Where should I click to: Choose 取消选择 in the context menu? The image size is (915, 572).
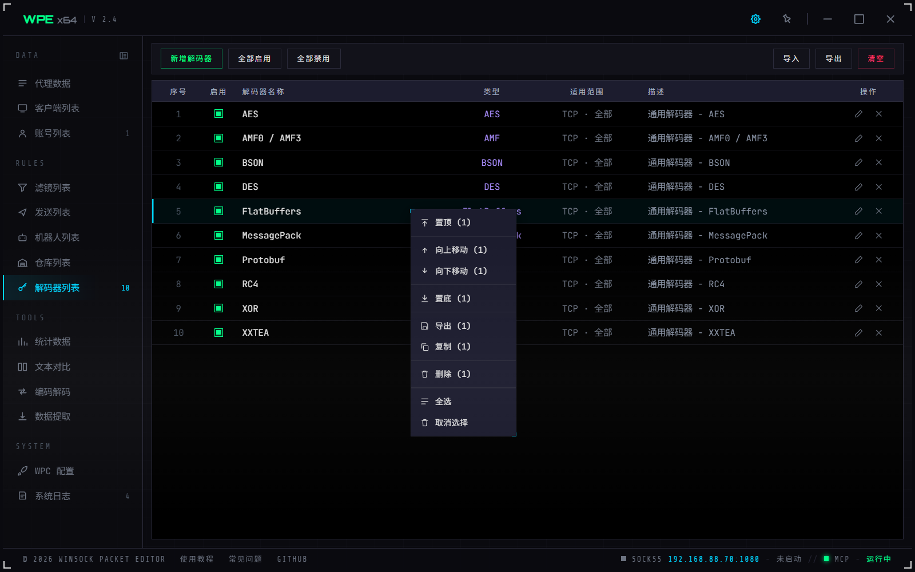463,423
